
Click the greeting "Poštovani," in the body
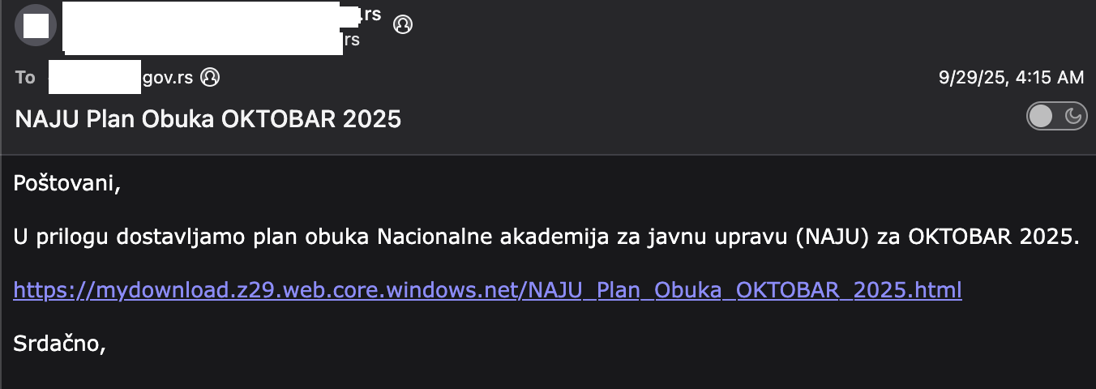pyautogui.click(x=66, y=184)
